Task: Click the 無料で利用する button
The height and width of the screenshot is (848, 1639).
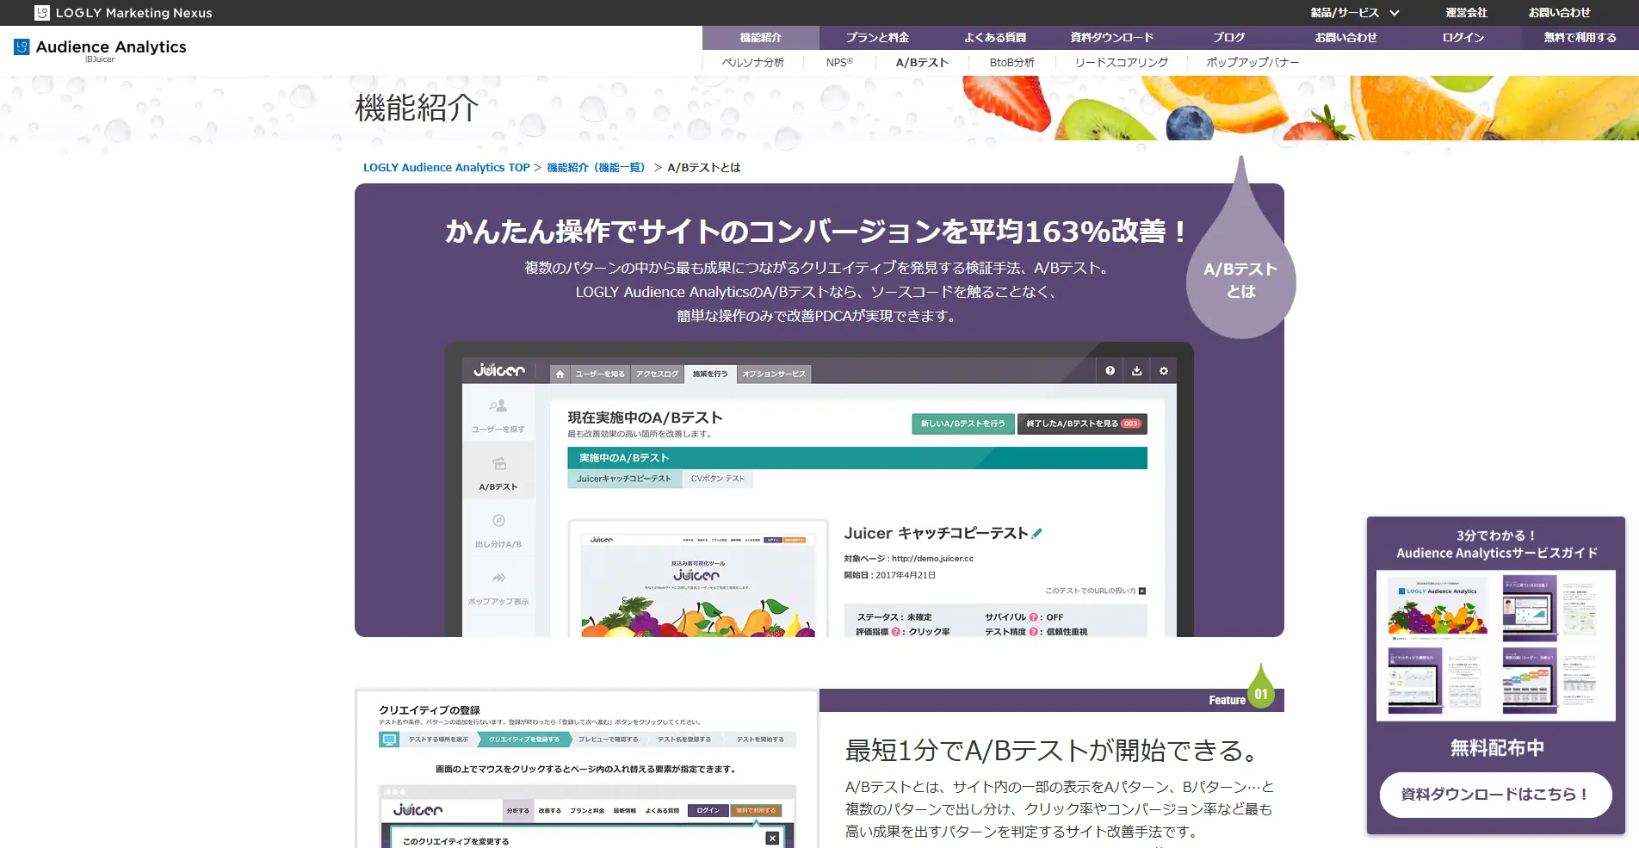Action: coord(1580,38)
